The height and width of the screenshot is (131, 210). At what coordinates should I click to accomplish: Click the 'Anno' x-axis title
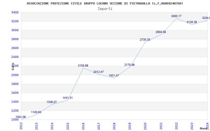pyautogui.click(x=204, y=129)
